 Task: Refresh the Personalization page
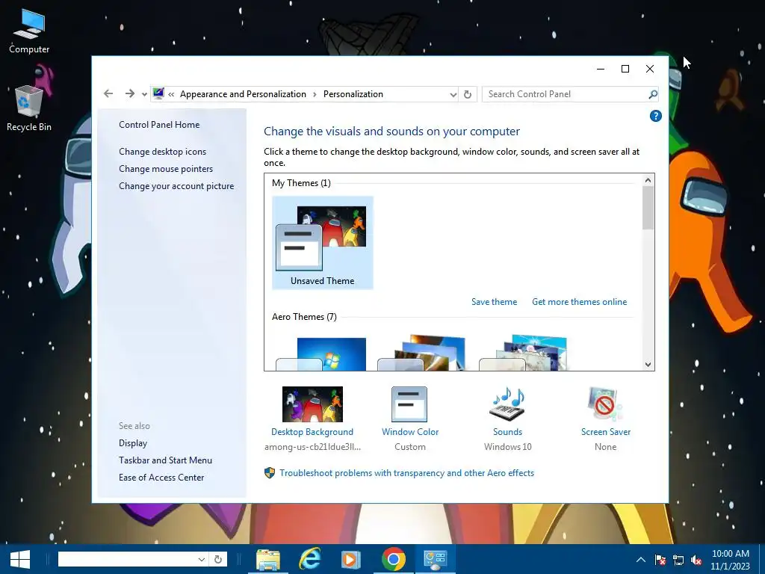[468, 94]
